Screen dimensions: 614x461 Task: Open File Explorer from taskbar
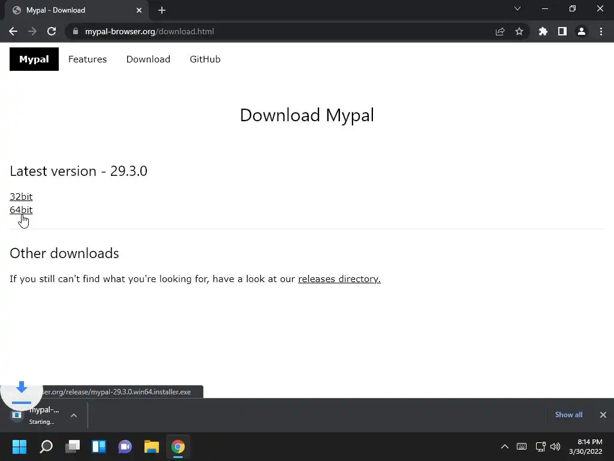[152, 447]
